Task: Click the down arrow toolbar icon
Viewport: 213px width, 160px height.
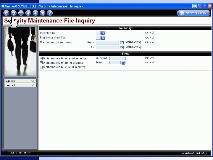Action: coord(28,13)
